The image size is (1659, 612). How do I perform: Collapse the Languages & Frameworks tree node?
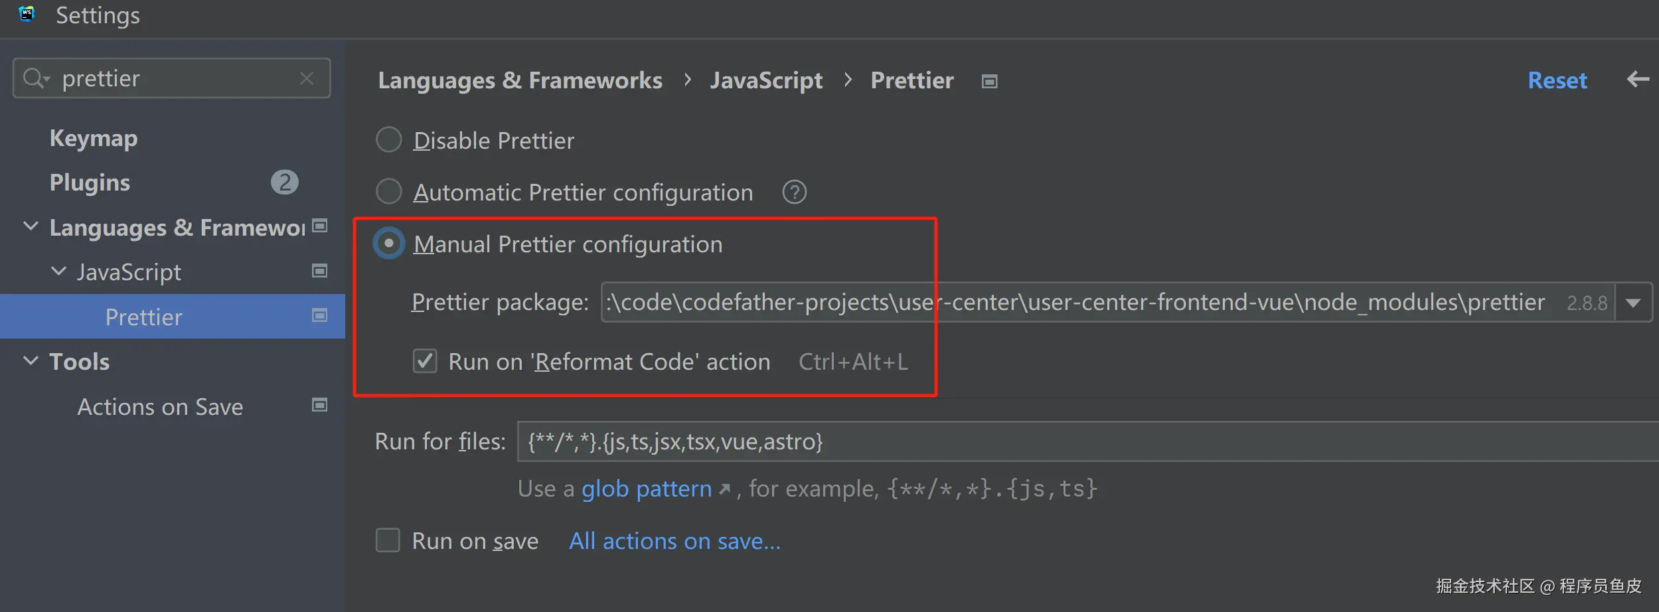[x=31, y=226]
